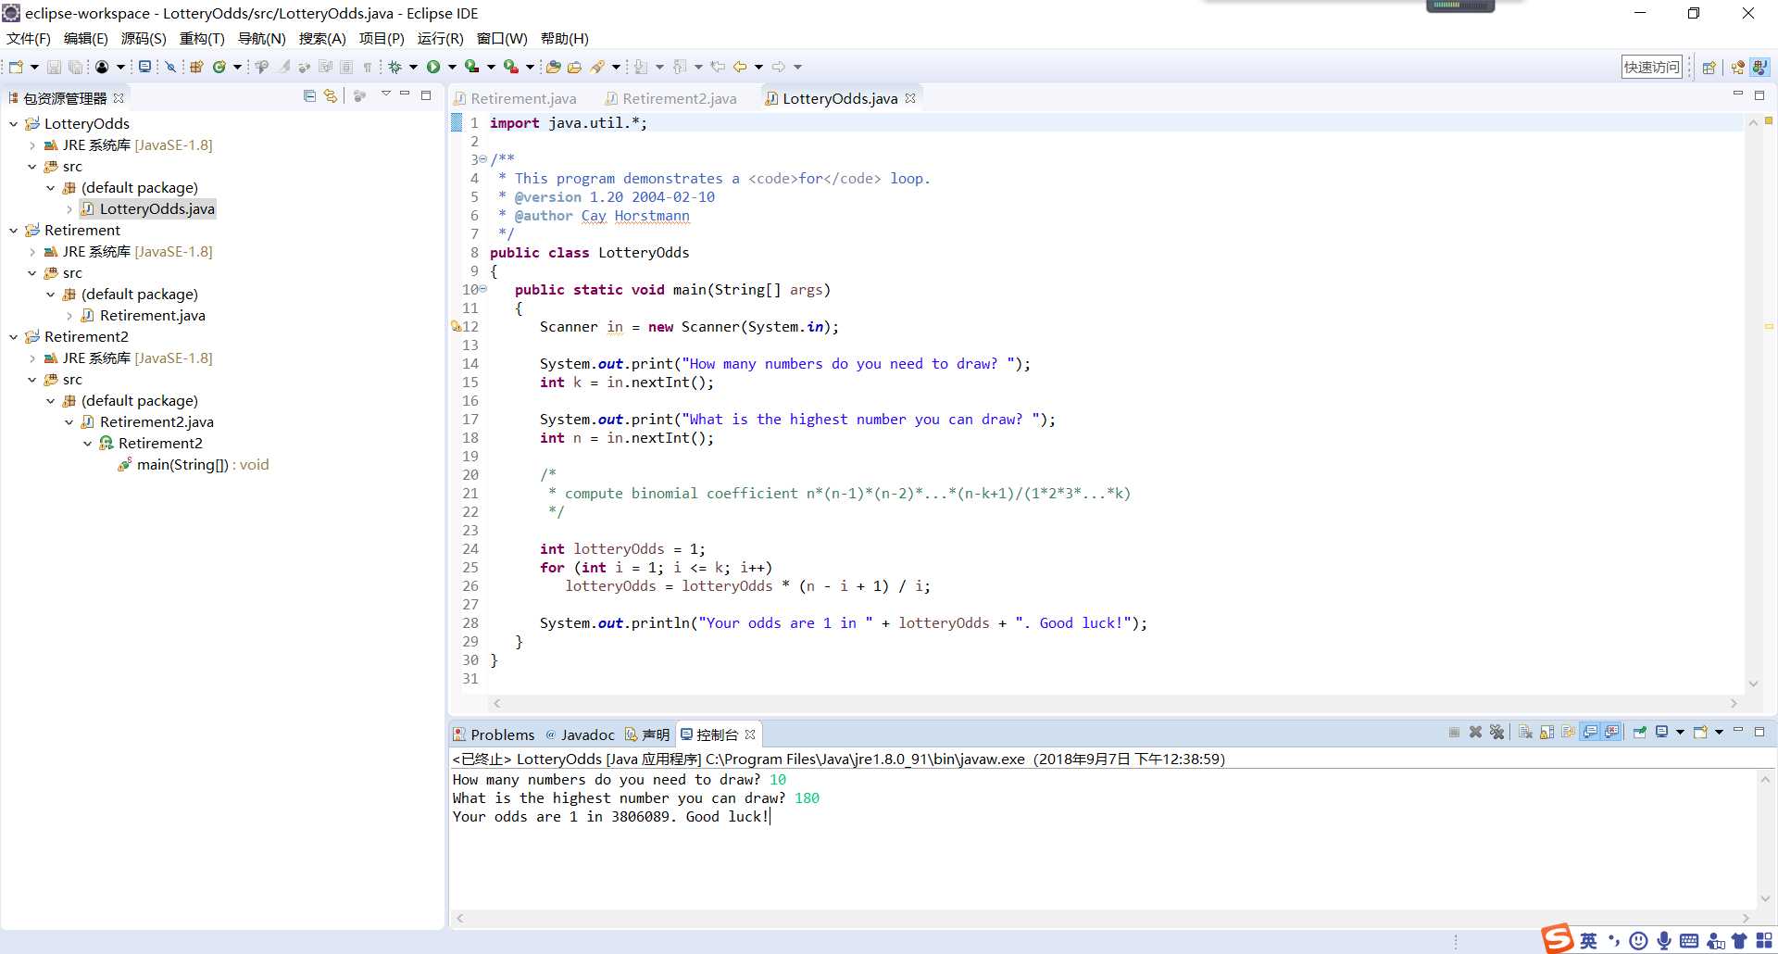1778x954 pixels.
Task: Click the Debug bug icon
Action: (394, 67)
